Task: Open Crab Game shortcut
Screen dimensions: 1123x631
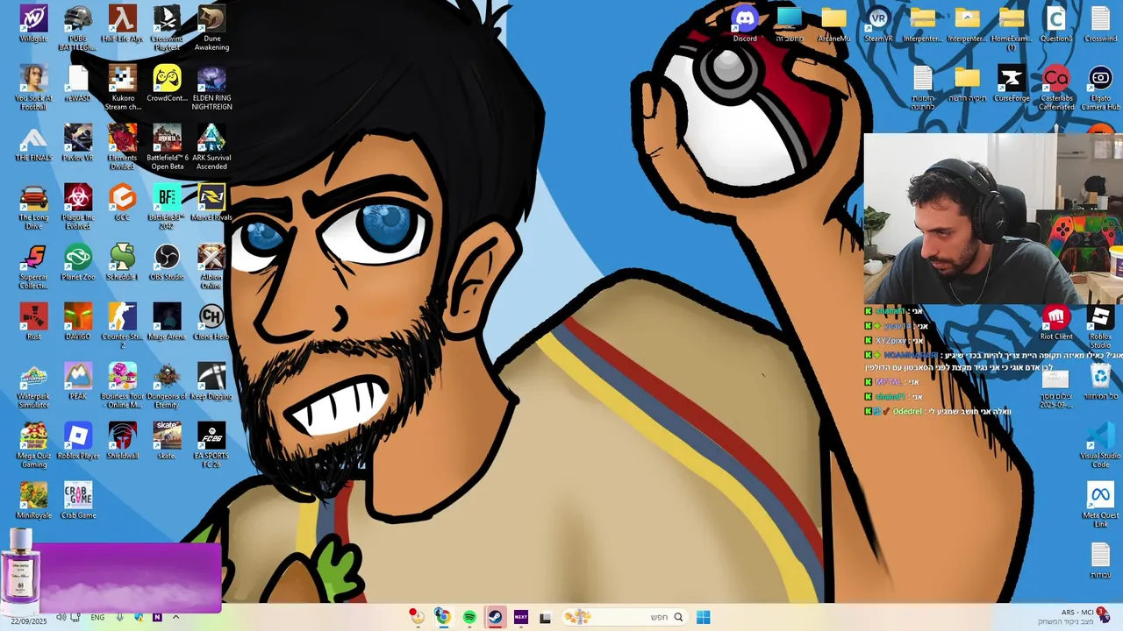Action: click(x=78, y=500)
